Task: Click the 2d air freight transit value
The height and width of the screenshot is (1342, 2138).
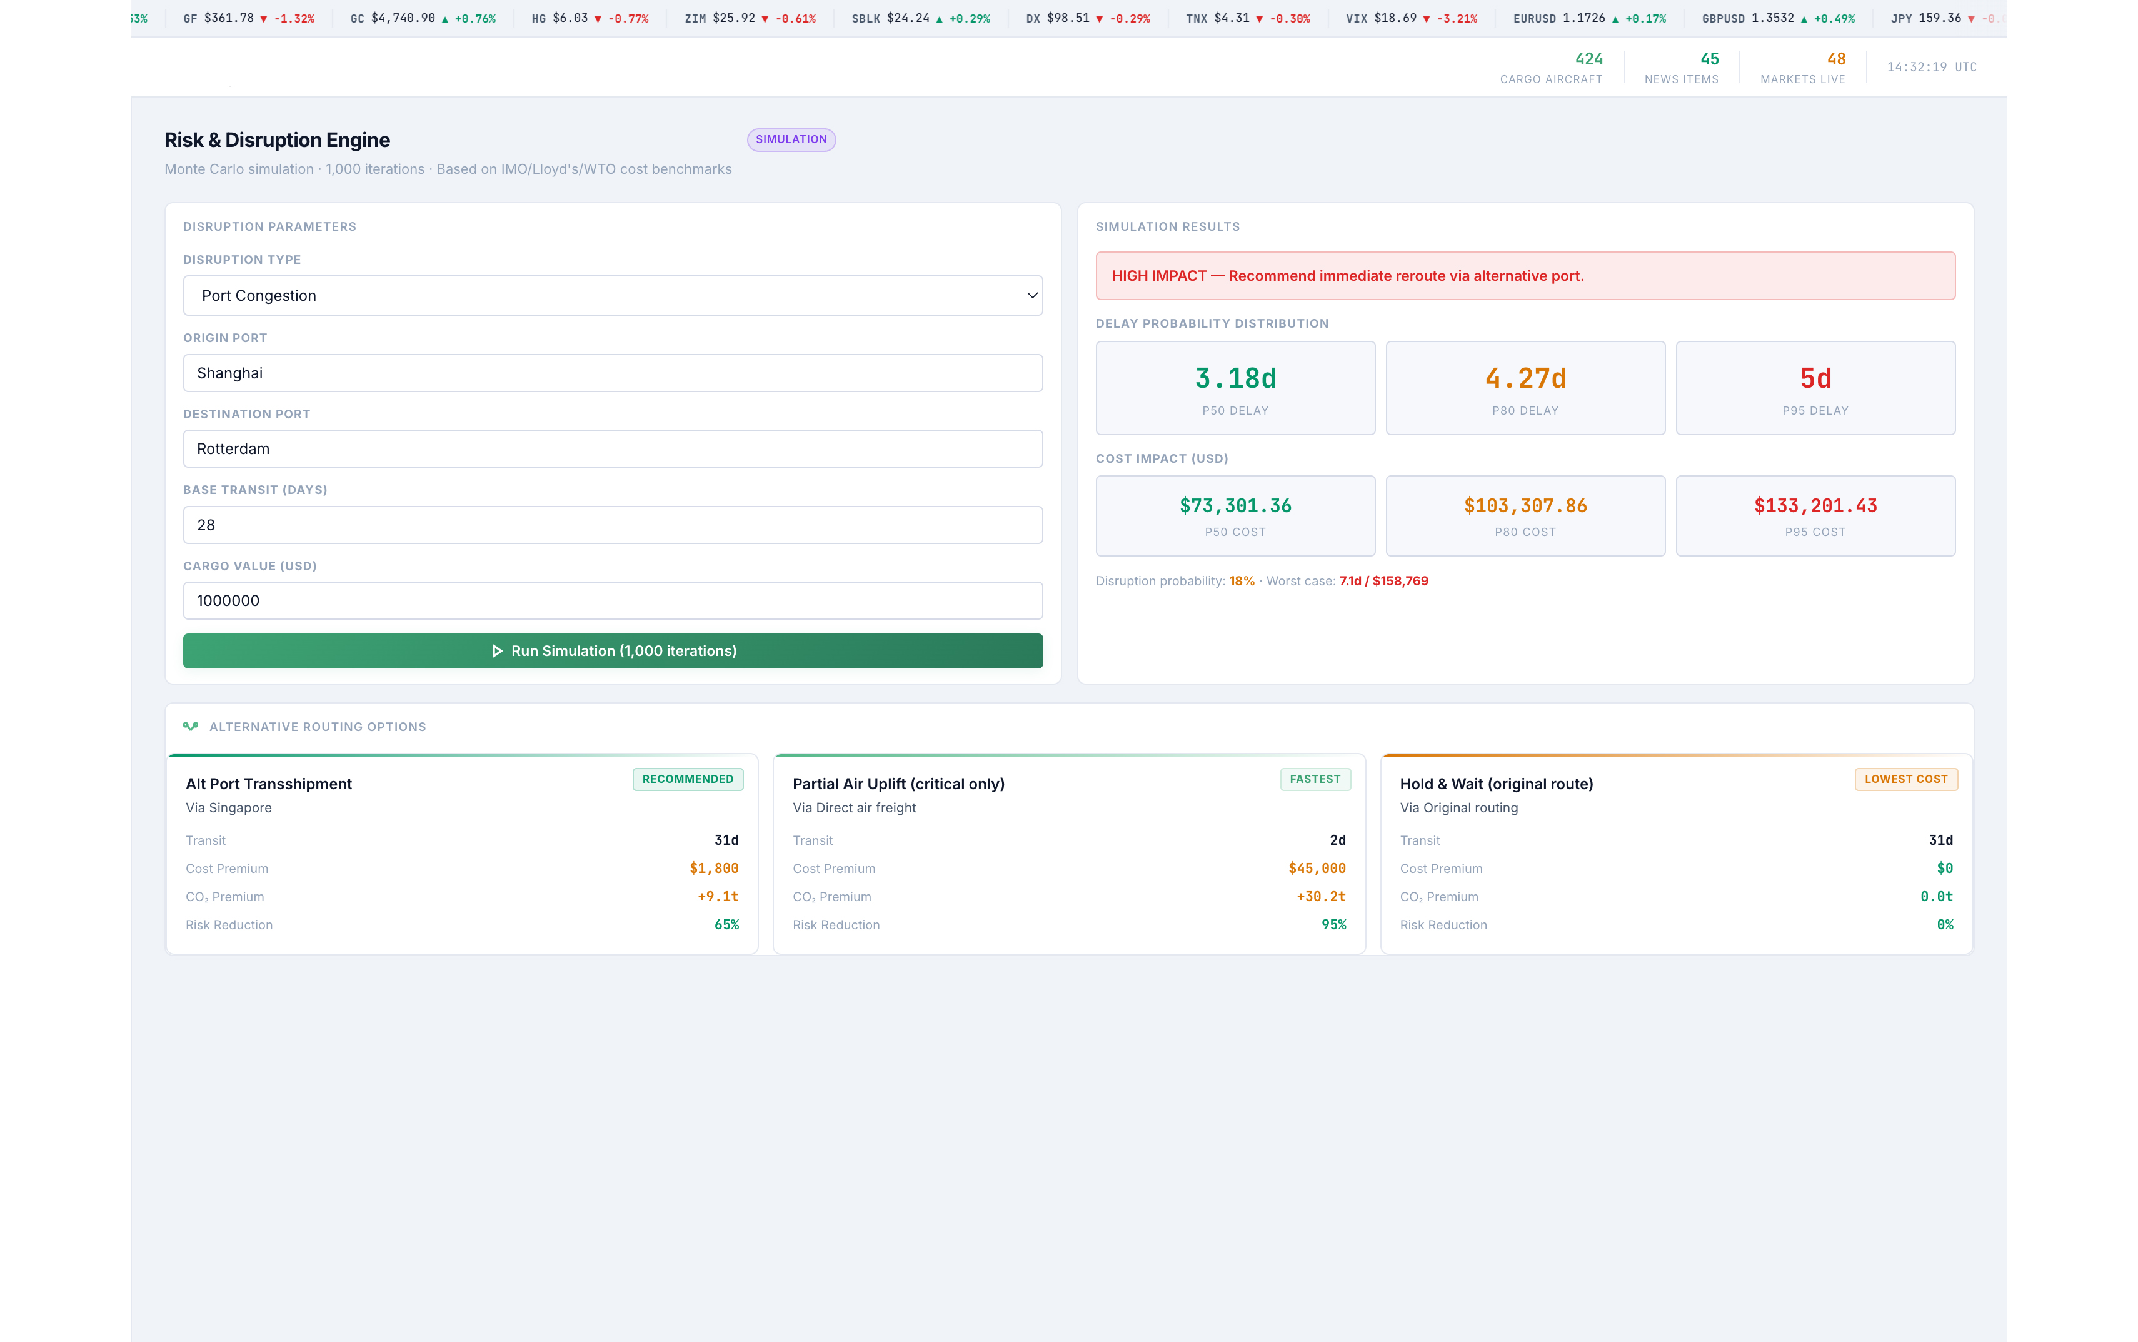Action: (x=1337, y=840)
